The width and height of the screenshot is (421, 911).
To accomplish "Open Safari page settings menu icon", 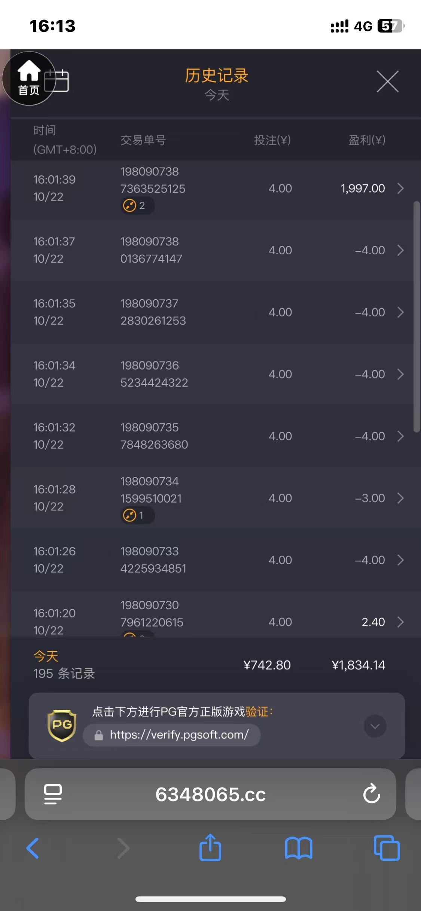I will click(x=53, y=794).
